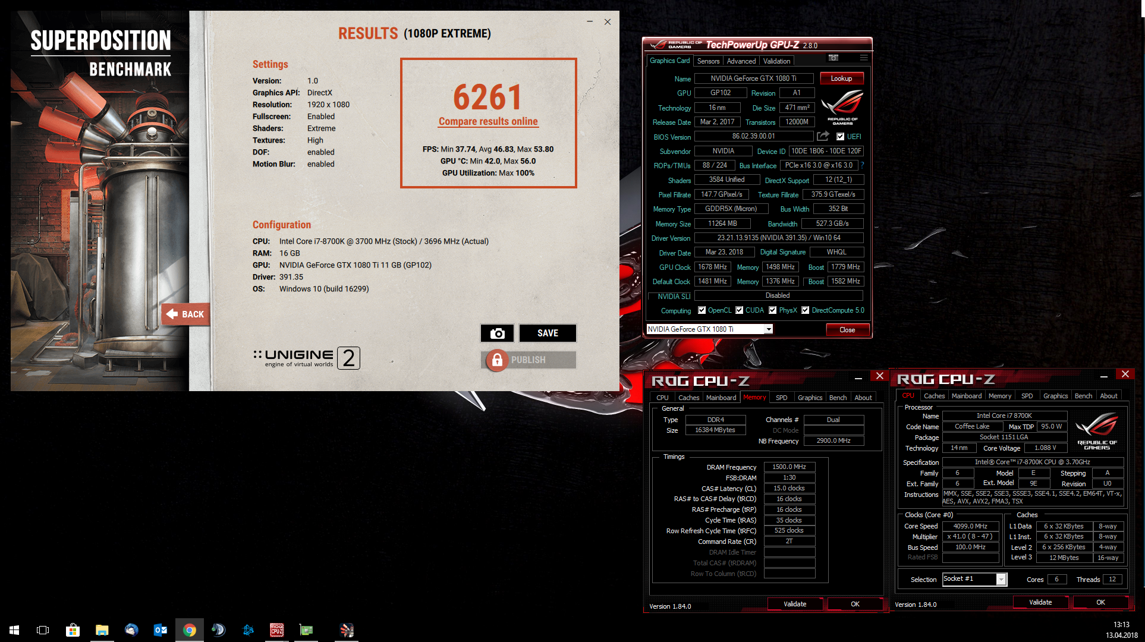This screenshot has width=1145, height=642.
Task: Click Validate in the left CPU-Z window
Action: pyautogui.click(x=795, y=604)
